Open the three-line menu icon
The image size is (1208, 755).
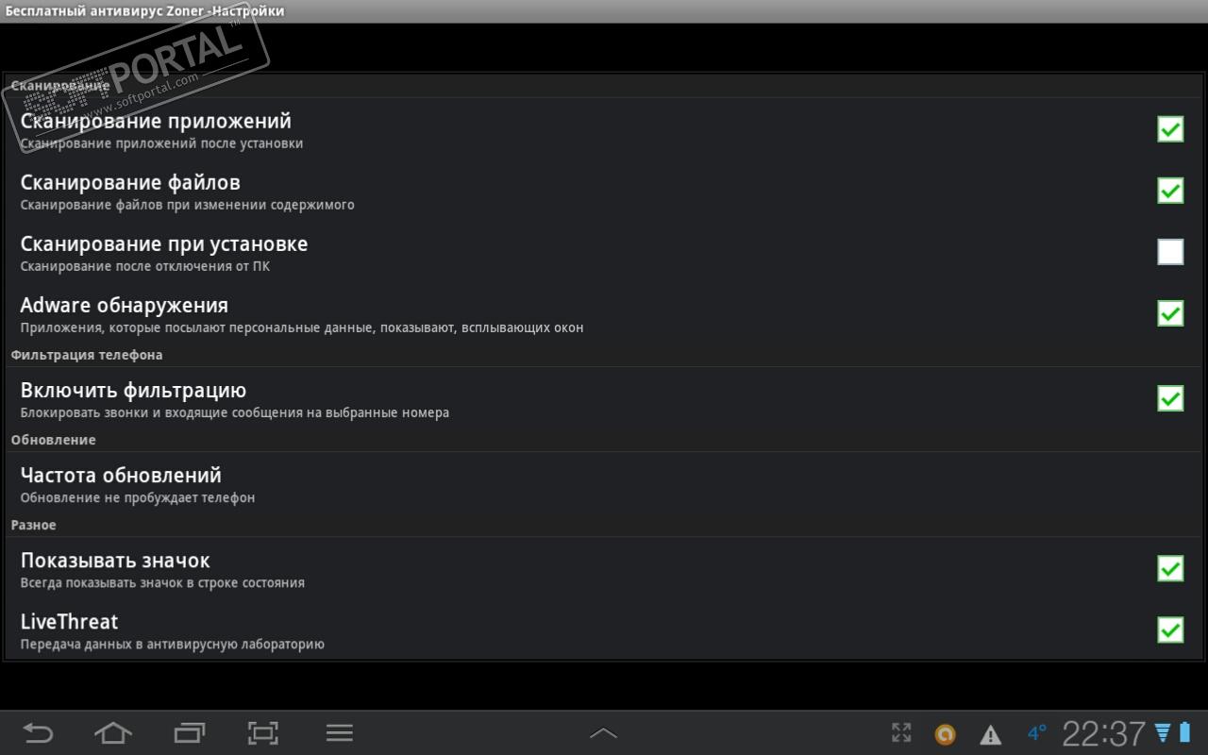(x=339, y=733)
